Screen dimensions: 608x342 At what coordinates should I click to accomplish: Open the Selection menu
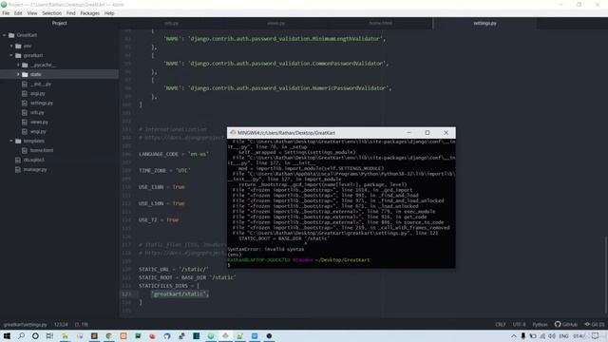[52, 13]
